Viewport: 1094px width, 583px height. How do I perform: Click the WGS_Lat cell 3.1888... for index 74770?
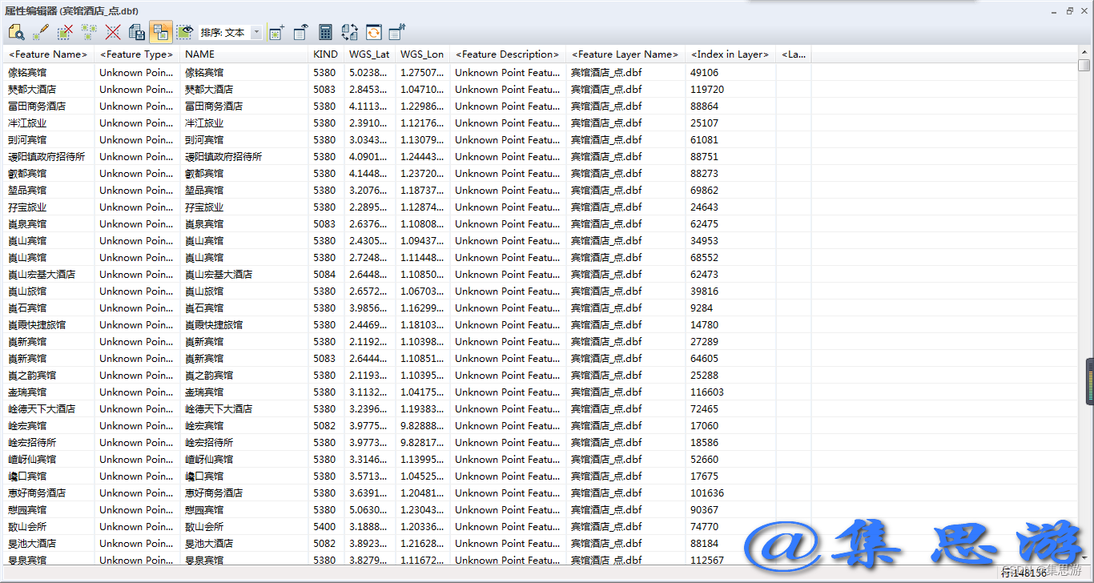pyautogui.click(x=369, y=526)
